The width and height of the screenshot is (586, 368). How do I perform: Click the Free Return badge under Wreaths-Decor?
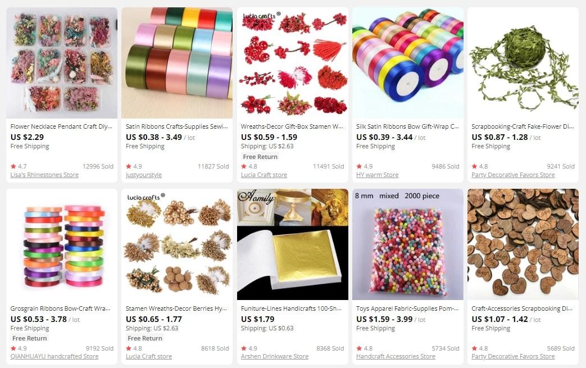pos(260,157)
